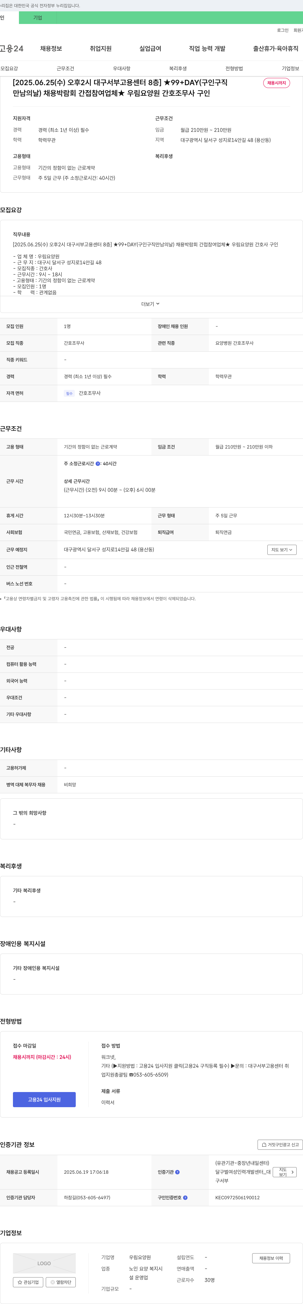Image resolution: width=303 pixels, height=1304 pixels.
Task: Click the 열람차단 block button
Action: 61,1282
